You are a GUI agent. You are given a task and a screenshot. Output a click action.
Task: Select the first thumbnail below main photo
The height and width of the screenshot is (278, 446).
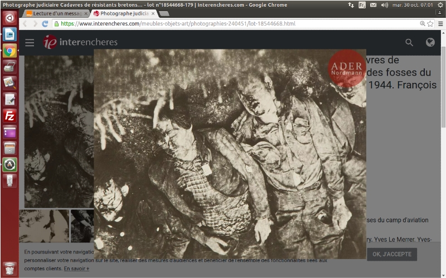[44, 226]
